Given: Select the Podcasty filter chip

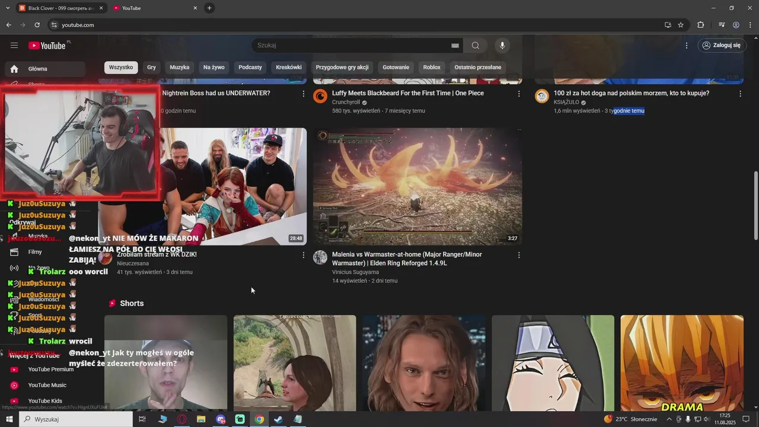Looking at the screenshot, I should (250, 68).
